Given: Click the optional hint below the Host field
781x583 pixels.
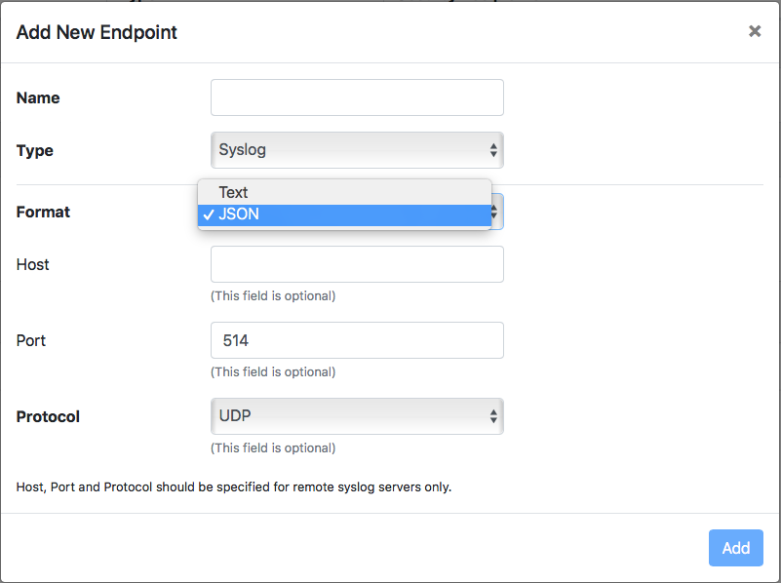Looking at the screenshot, I should click(x=273, y=295).
